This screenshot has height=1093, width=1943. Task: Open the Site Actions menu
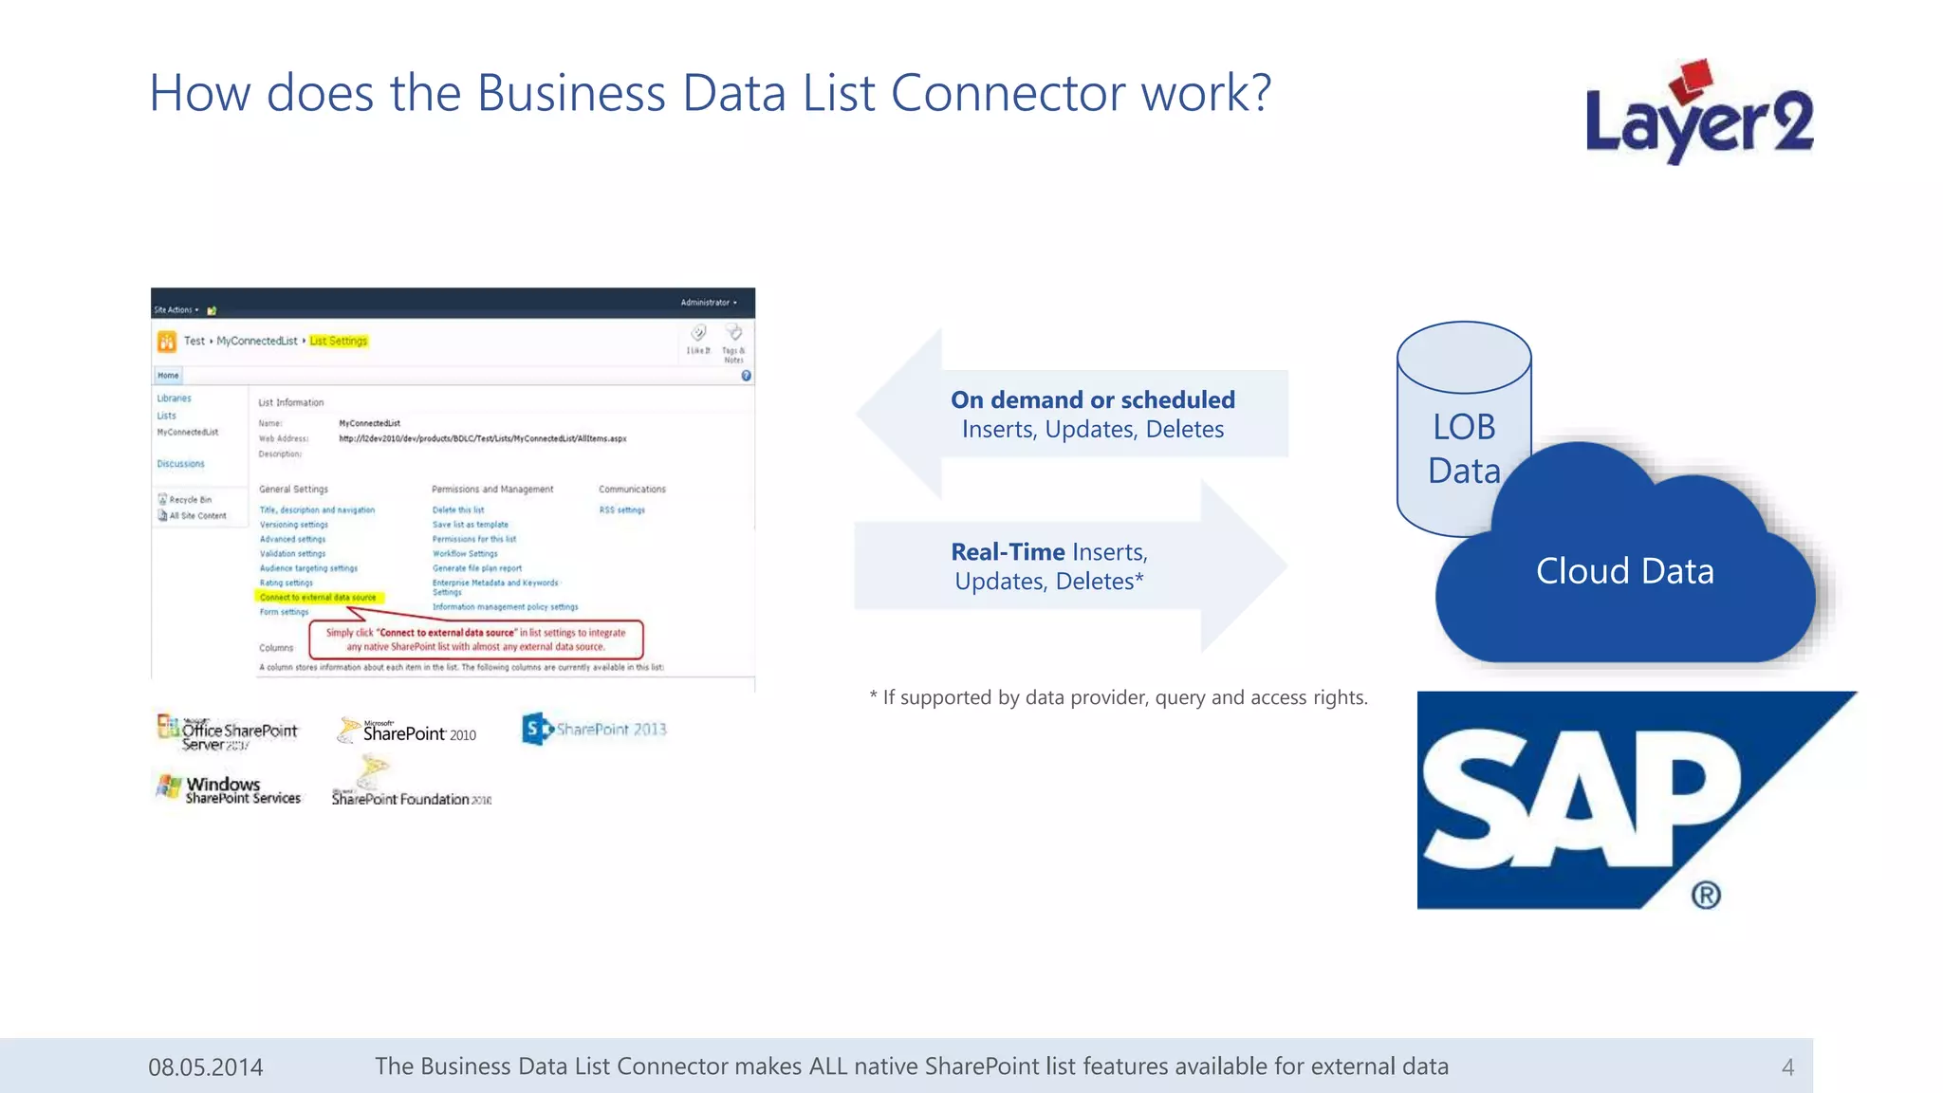point(176,310)
